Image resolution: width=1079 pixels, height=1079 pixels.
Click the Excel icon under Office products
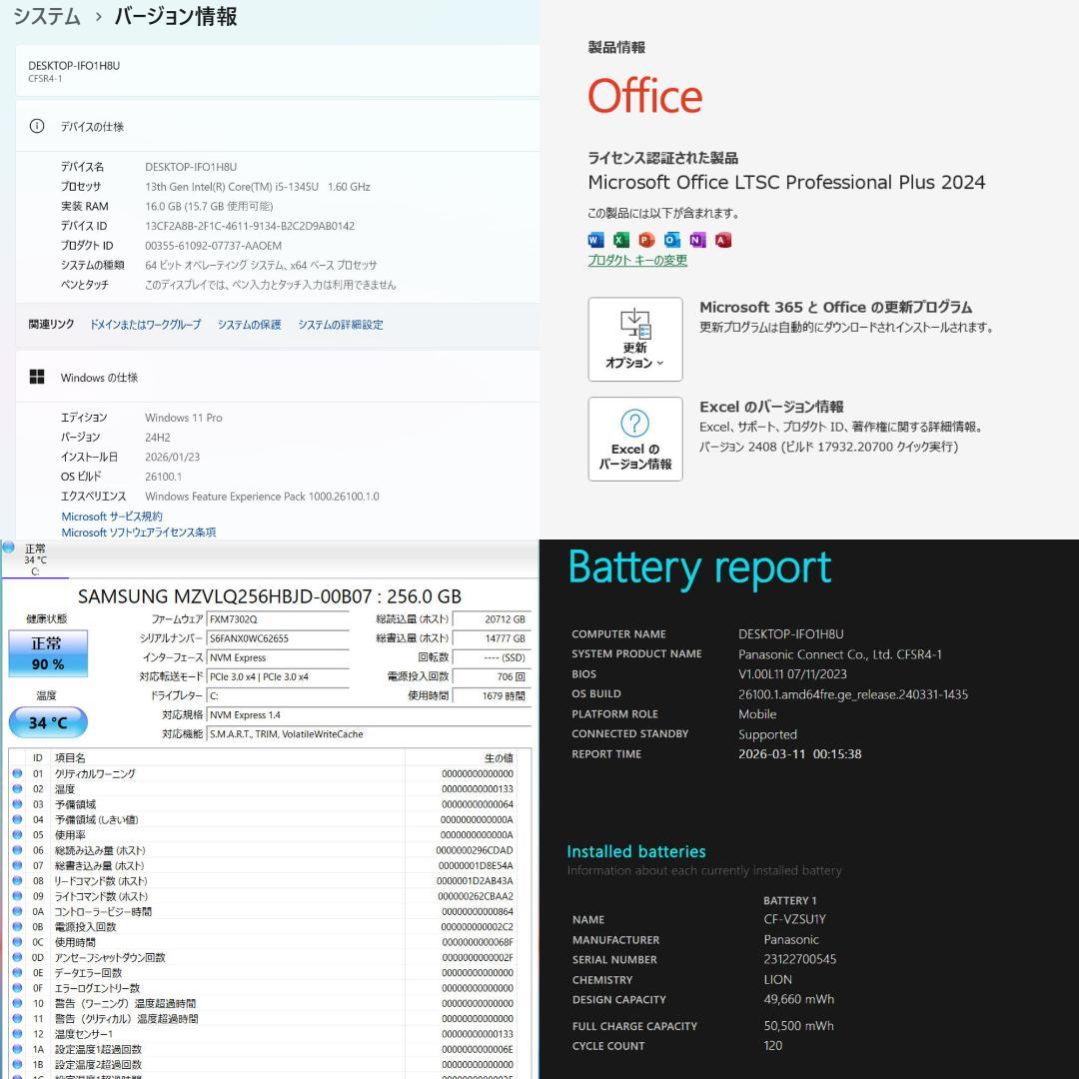tap(621, 240)
